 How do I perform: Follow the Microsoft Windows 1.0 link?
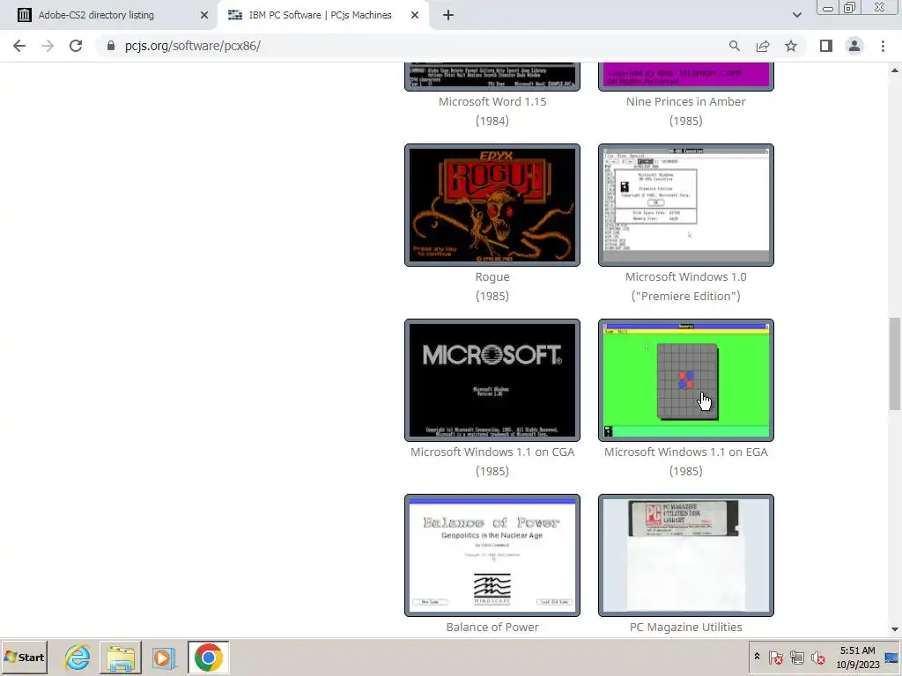[x=685, y=277]
